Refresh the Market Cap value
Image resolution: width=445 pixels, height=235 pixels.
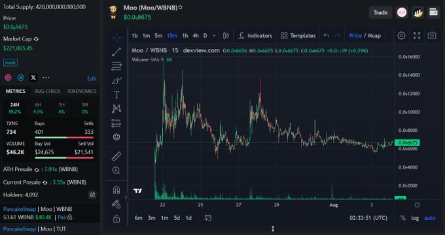click(36, 39)
